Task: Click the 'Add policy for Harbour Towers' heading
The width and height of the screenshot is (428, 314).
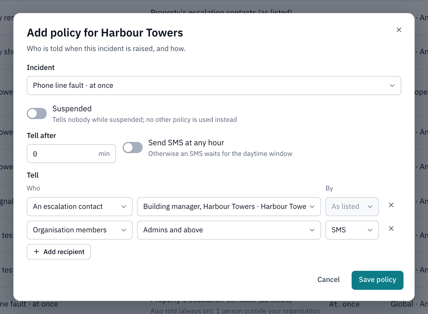Action: 105,33
